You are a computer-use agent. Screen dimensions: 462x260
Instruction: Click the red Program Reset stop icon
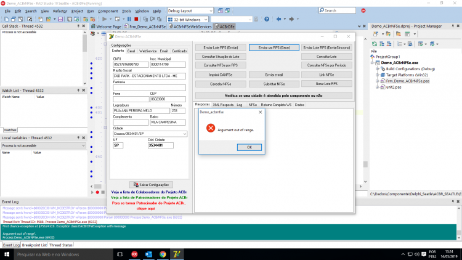coord(136,19)
